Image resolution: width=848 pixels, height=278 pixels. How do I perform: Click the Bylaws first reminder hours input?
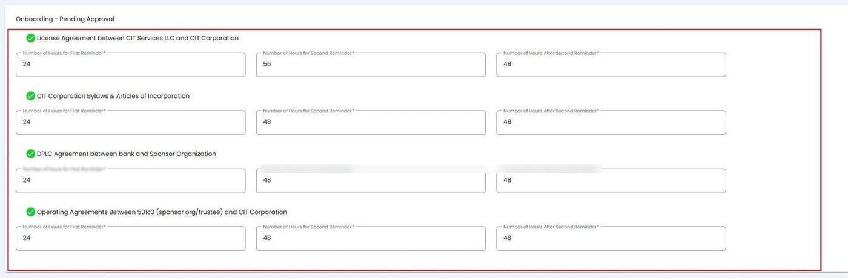[x=130, y=123]
